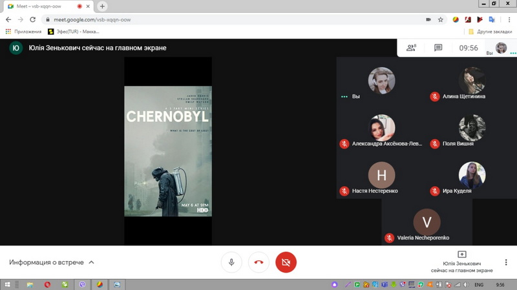
Task: Select Ира Куделя participant avatar
Action: click(472, 175)
